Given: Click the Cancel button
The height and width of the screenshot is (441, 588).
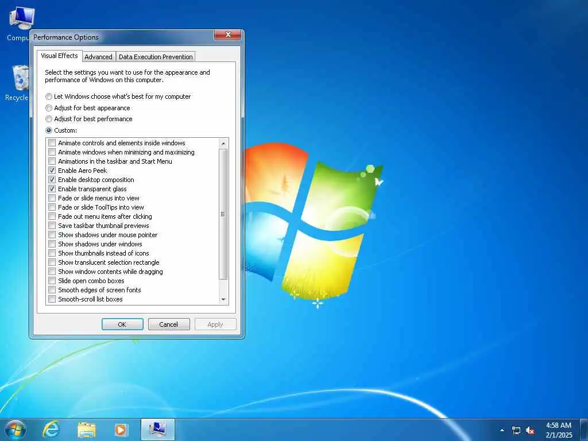Looking at the screenshot, I should (169, 324).
